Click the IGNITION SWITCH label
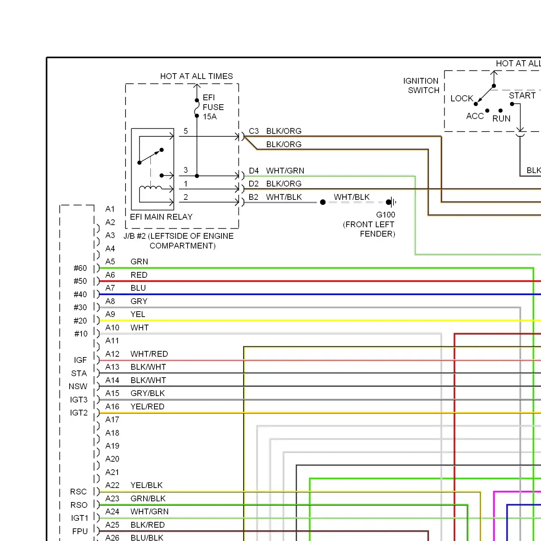The height and width of the screenshot is (541, 541). click(421, 85)
